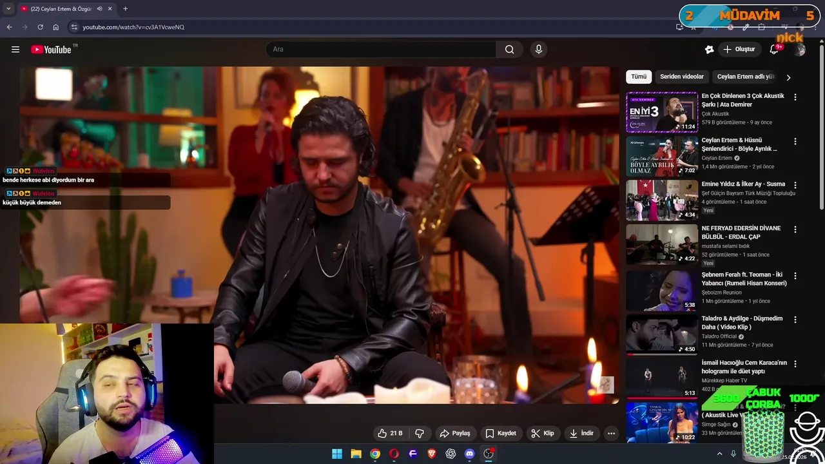Open options for İsmail Hacıoğlu video
The height and width of the screenshot is (464, 825).
point(795,363)
